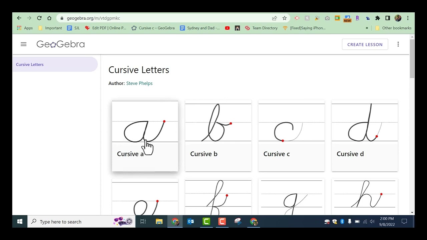Open the Cursive c activity card
The height and width of the screenshot is (240, 427).
291,136
